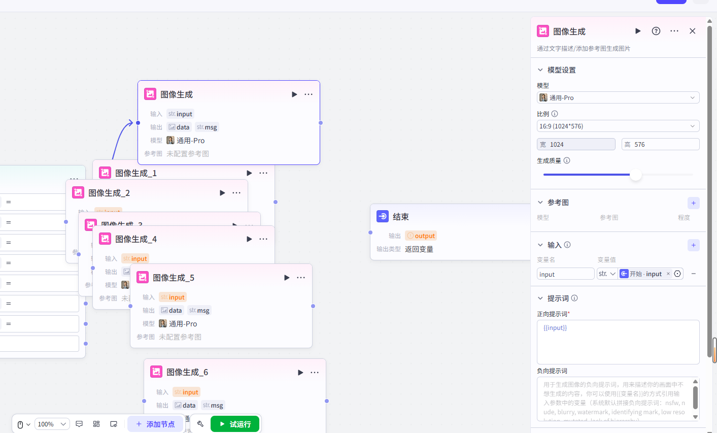Open the str. variable type dropdown
This screenshot has width=717, height=433.
click(607, 274)
